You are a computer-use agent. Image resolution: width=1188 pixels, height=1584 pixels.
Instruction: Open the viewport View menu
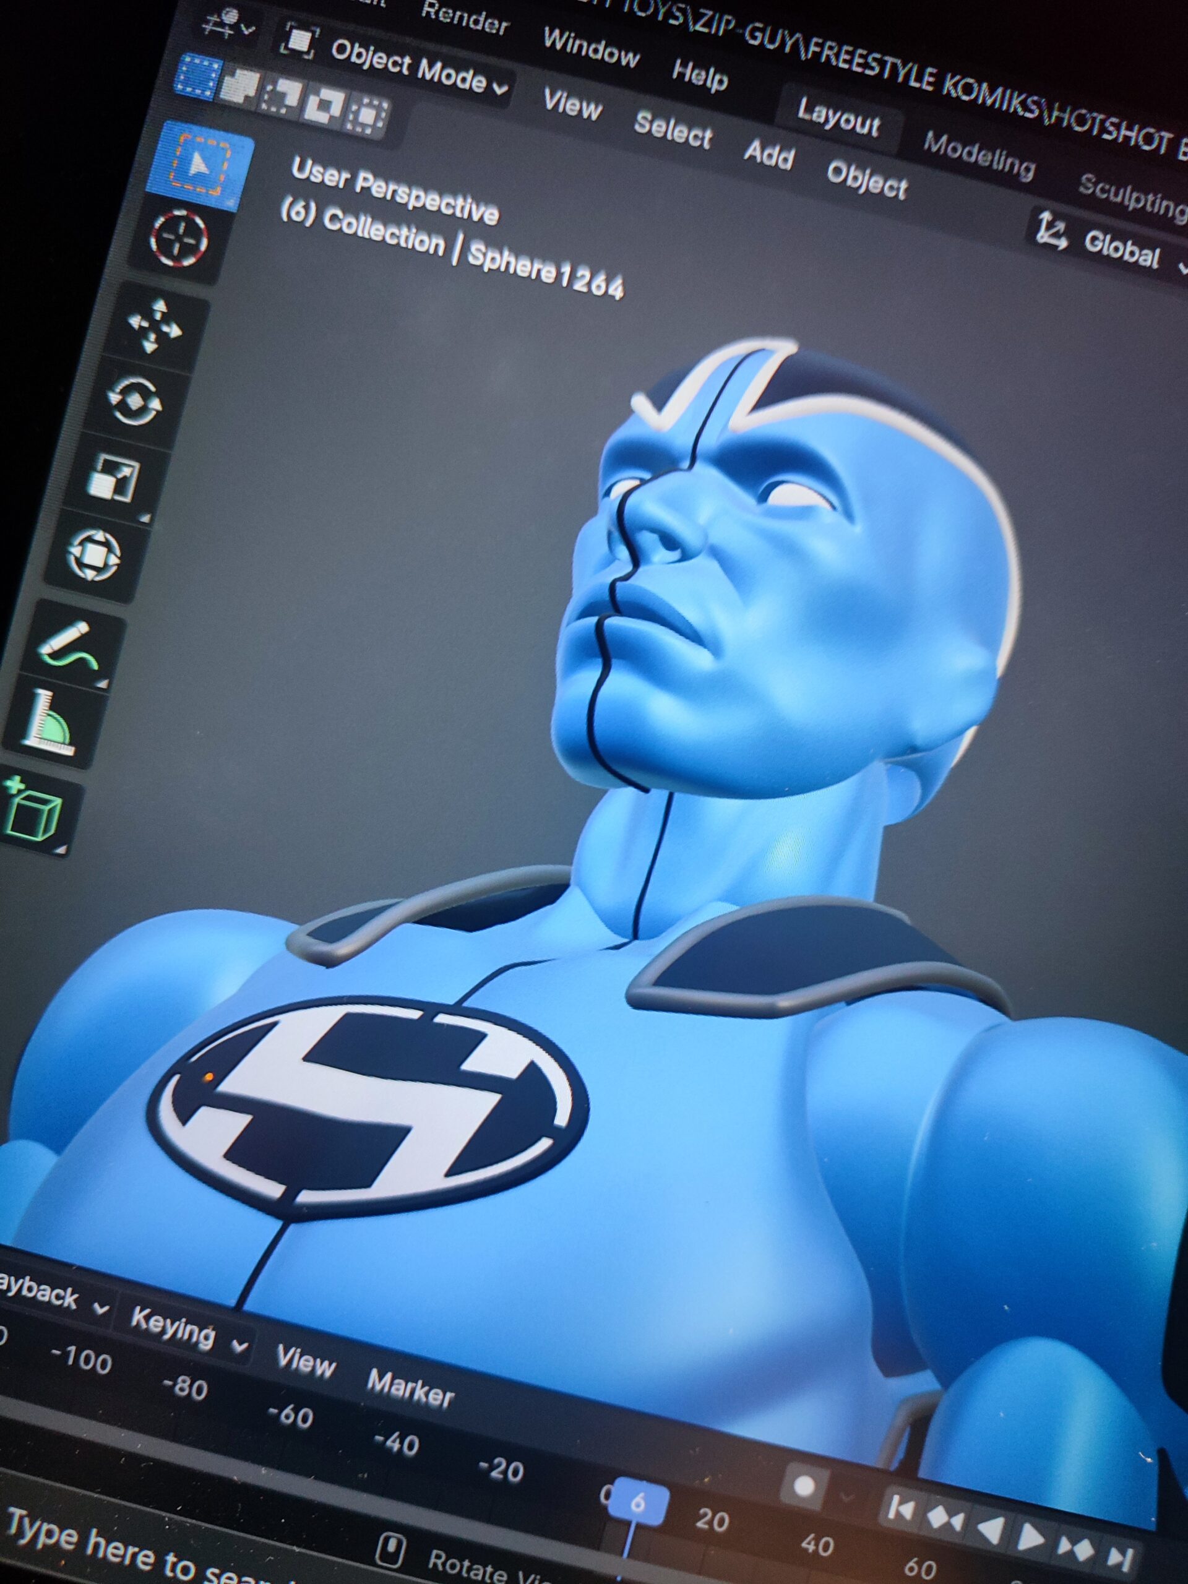pyautogui.click(x=573, y=106)
